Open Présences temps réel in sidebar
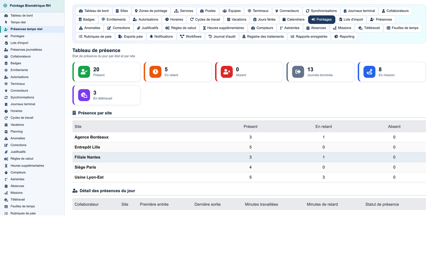 pos(32,29)
